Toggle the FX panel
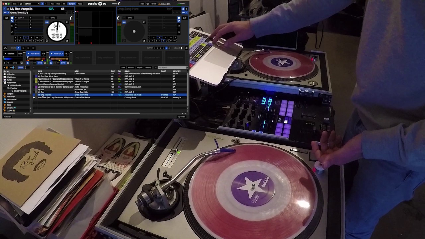The height and width of the screenshot is (239, 425). (64, 4)
